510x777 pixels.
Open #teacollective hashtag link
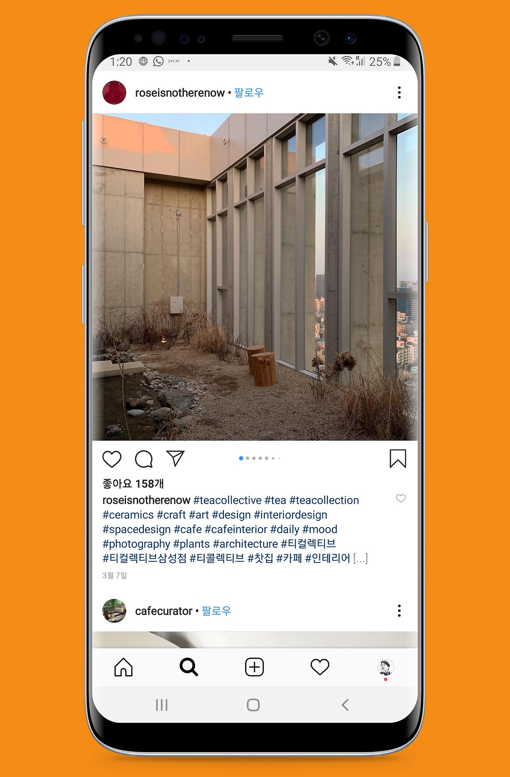pos(228,500)
